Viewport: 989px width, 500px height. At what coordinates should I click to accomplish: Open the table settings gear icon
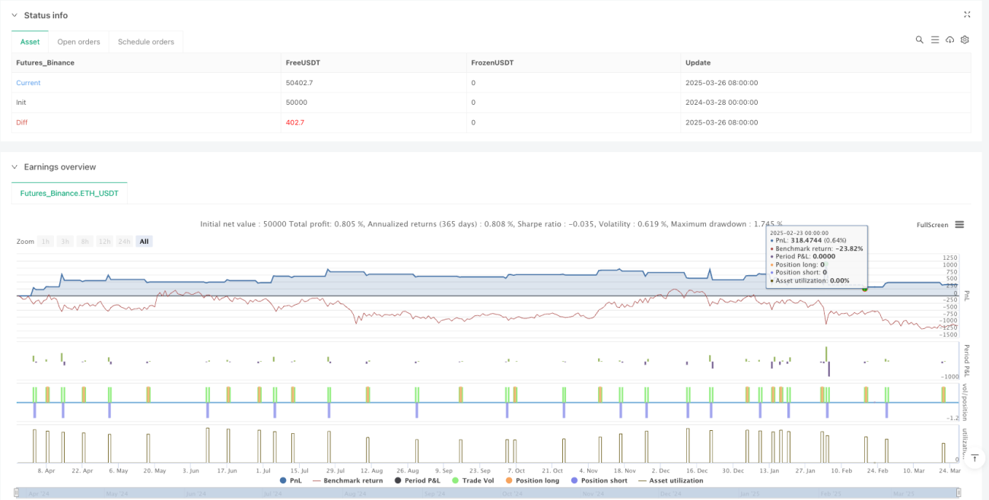coord(965,40)
